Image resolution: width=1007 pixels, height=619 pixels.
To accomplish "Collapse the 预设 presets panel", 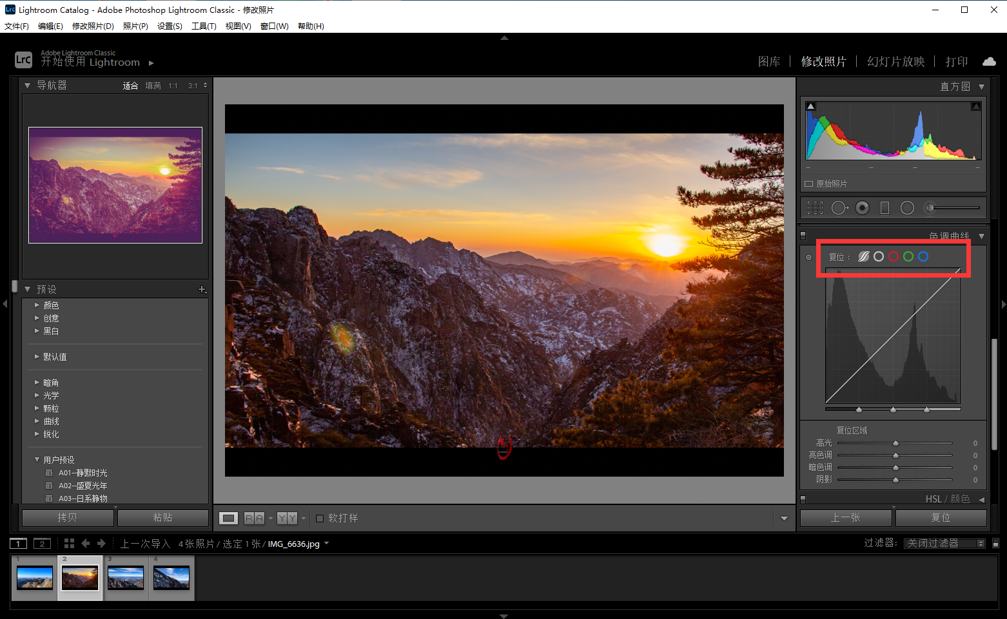I will pyautogui.click(x=27, y=289).
